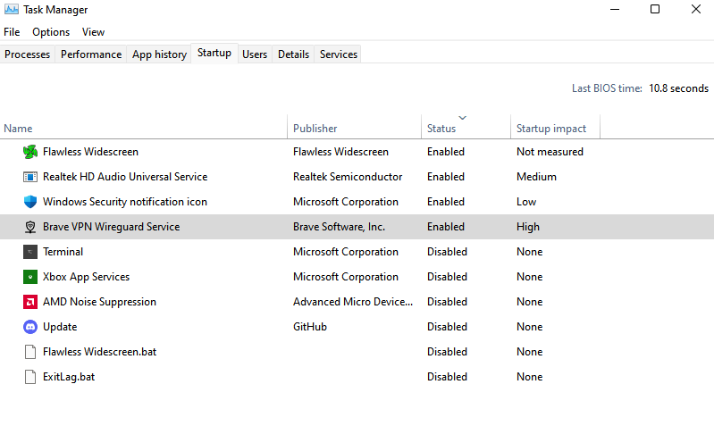Click the Realtek HD Audio Universal Service icon
The height and width of the screenshot is (426, 714).
[30, 177]
